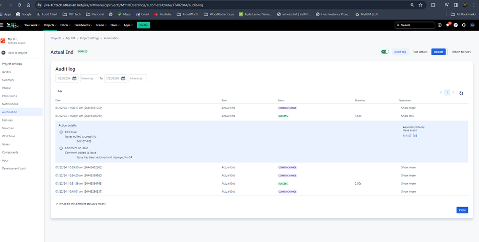Click Return to rules

point(461,52)
